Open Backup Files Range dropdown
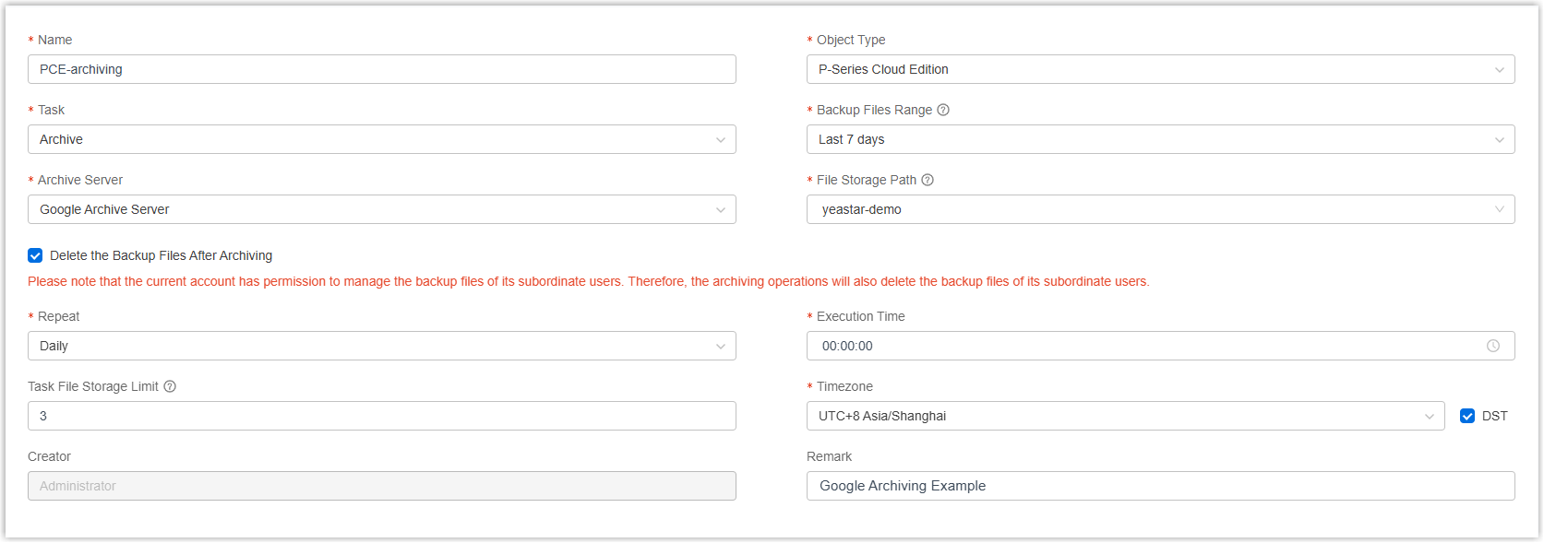 1160,139
